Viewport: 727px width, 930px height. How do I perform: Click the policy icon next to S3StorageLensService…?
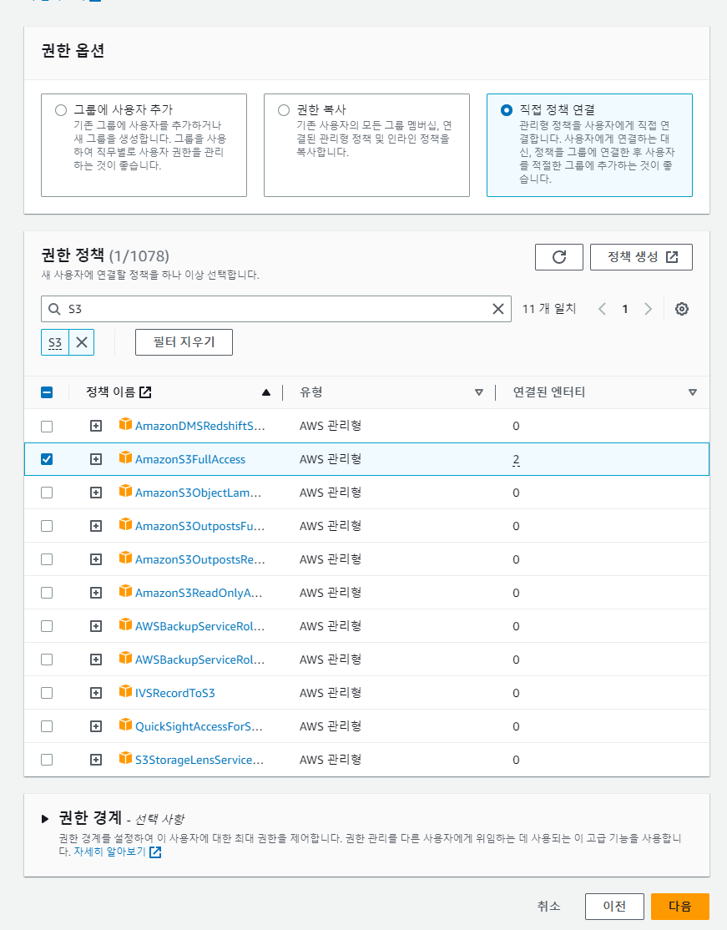[125, 758]
